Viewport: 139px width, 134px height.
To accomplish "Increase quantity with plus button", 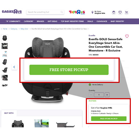I will click(x=107, y=95).
